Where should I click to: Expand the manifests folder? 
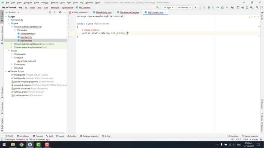[x=9, y=20]
